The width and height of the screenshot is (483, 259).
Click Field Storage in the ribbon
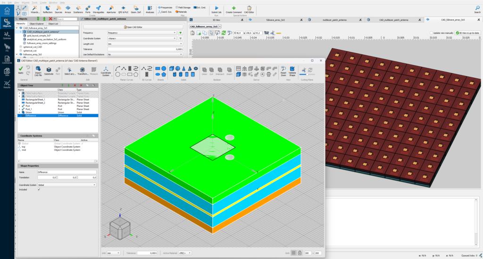[183, 8]
